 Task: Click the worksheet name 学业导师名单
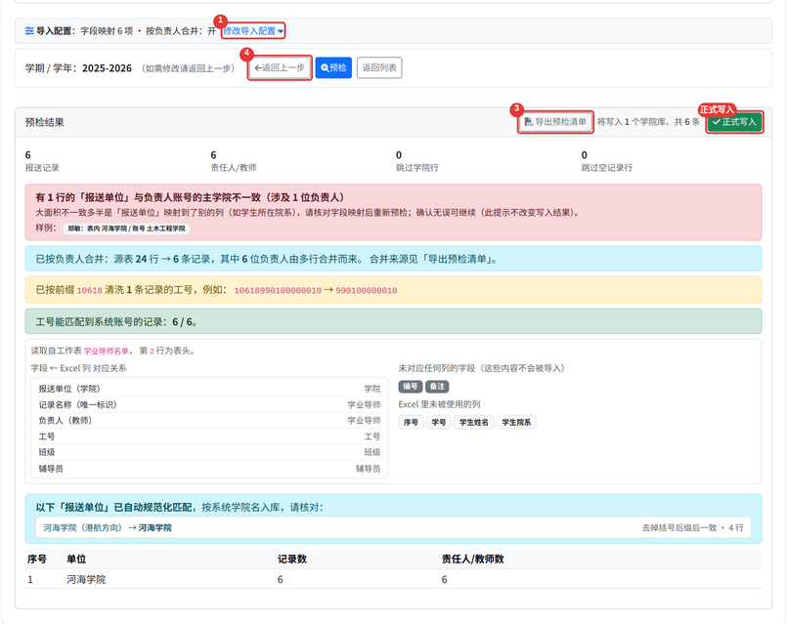[x=107, y=351]
